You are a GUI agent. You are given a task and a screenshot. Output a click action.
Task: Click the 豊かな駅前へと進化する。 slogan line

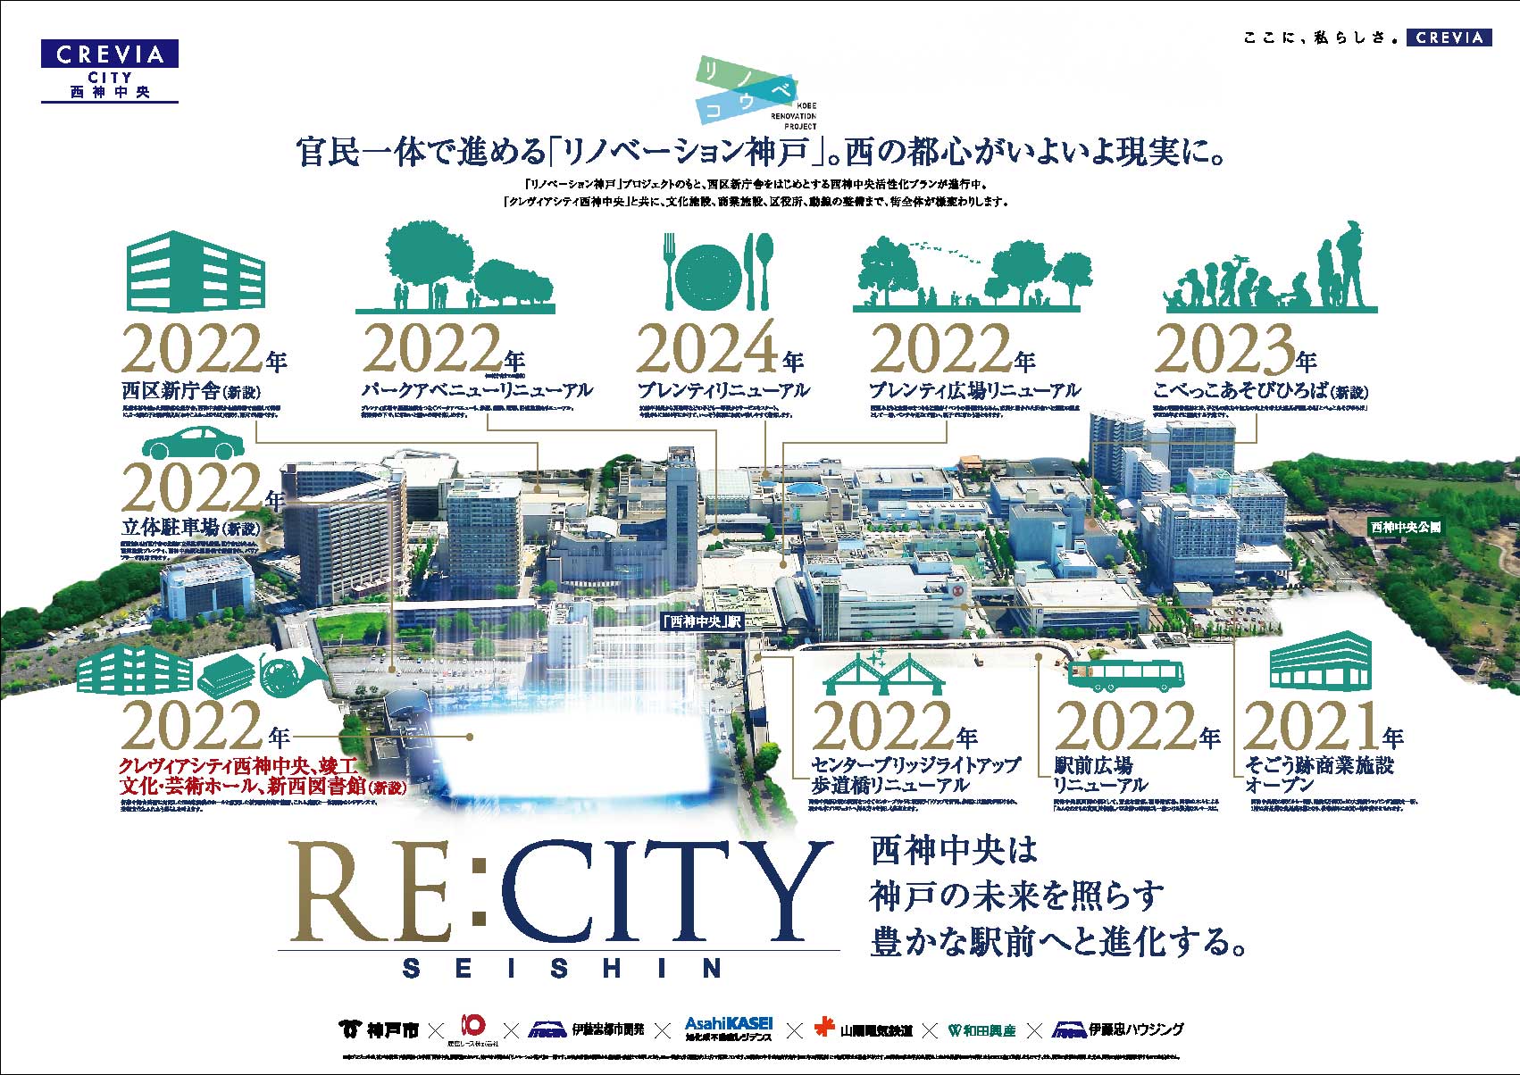[x=1058, y=941]
